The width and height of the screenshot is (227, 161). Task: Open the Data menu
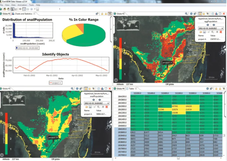tap(13, 5)
